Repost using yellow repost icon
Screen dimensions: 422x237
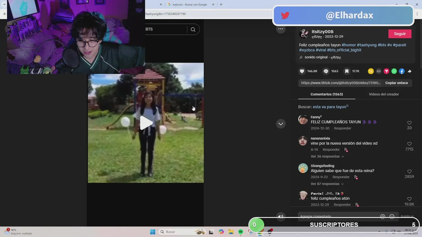click(371, 71)
